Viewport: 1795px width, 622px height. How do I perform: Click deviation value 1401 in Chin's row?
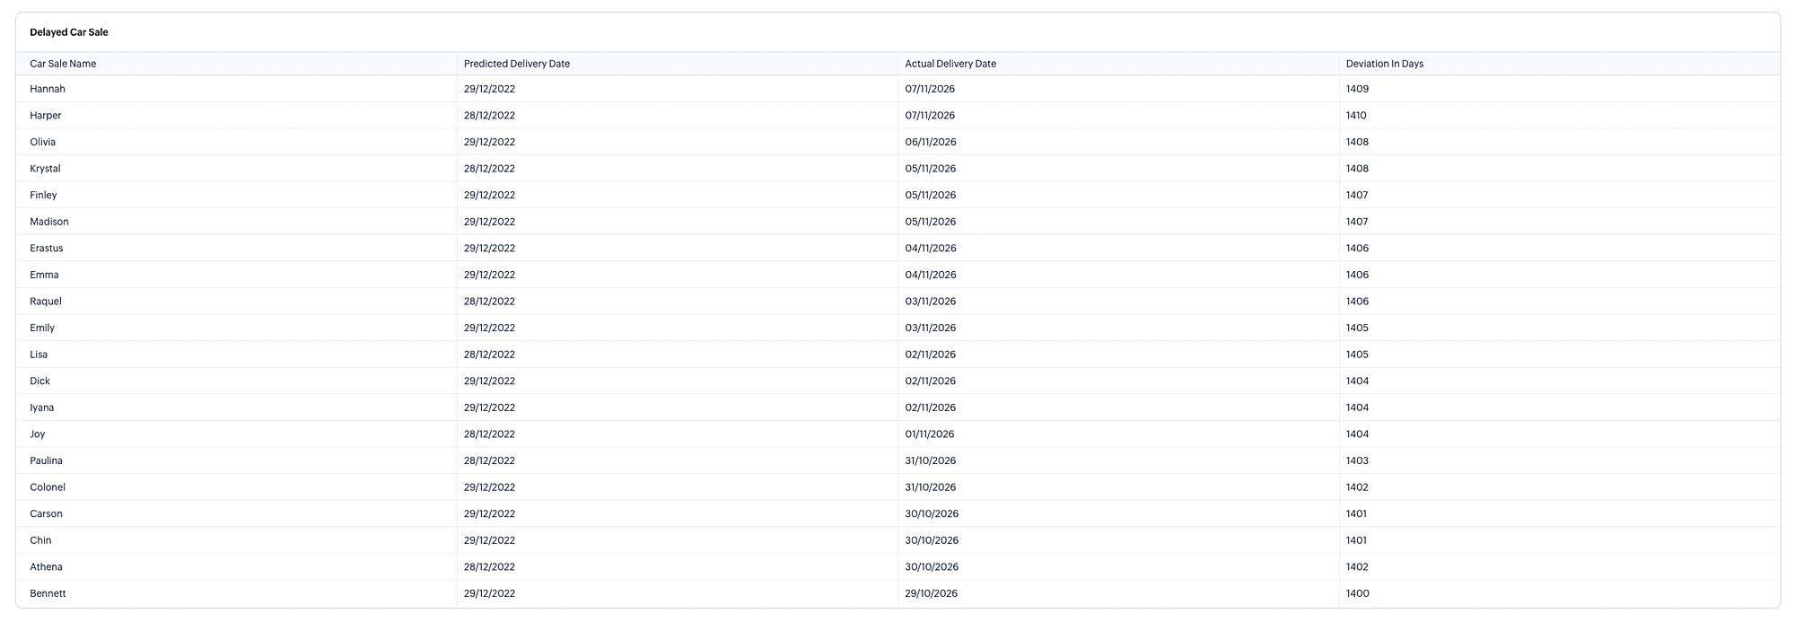click(1356, 540)
